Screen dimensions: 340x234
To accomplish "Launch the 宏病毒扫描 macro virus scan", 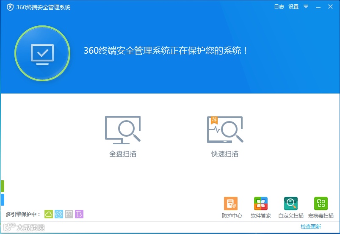I will click(321, 207).
